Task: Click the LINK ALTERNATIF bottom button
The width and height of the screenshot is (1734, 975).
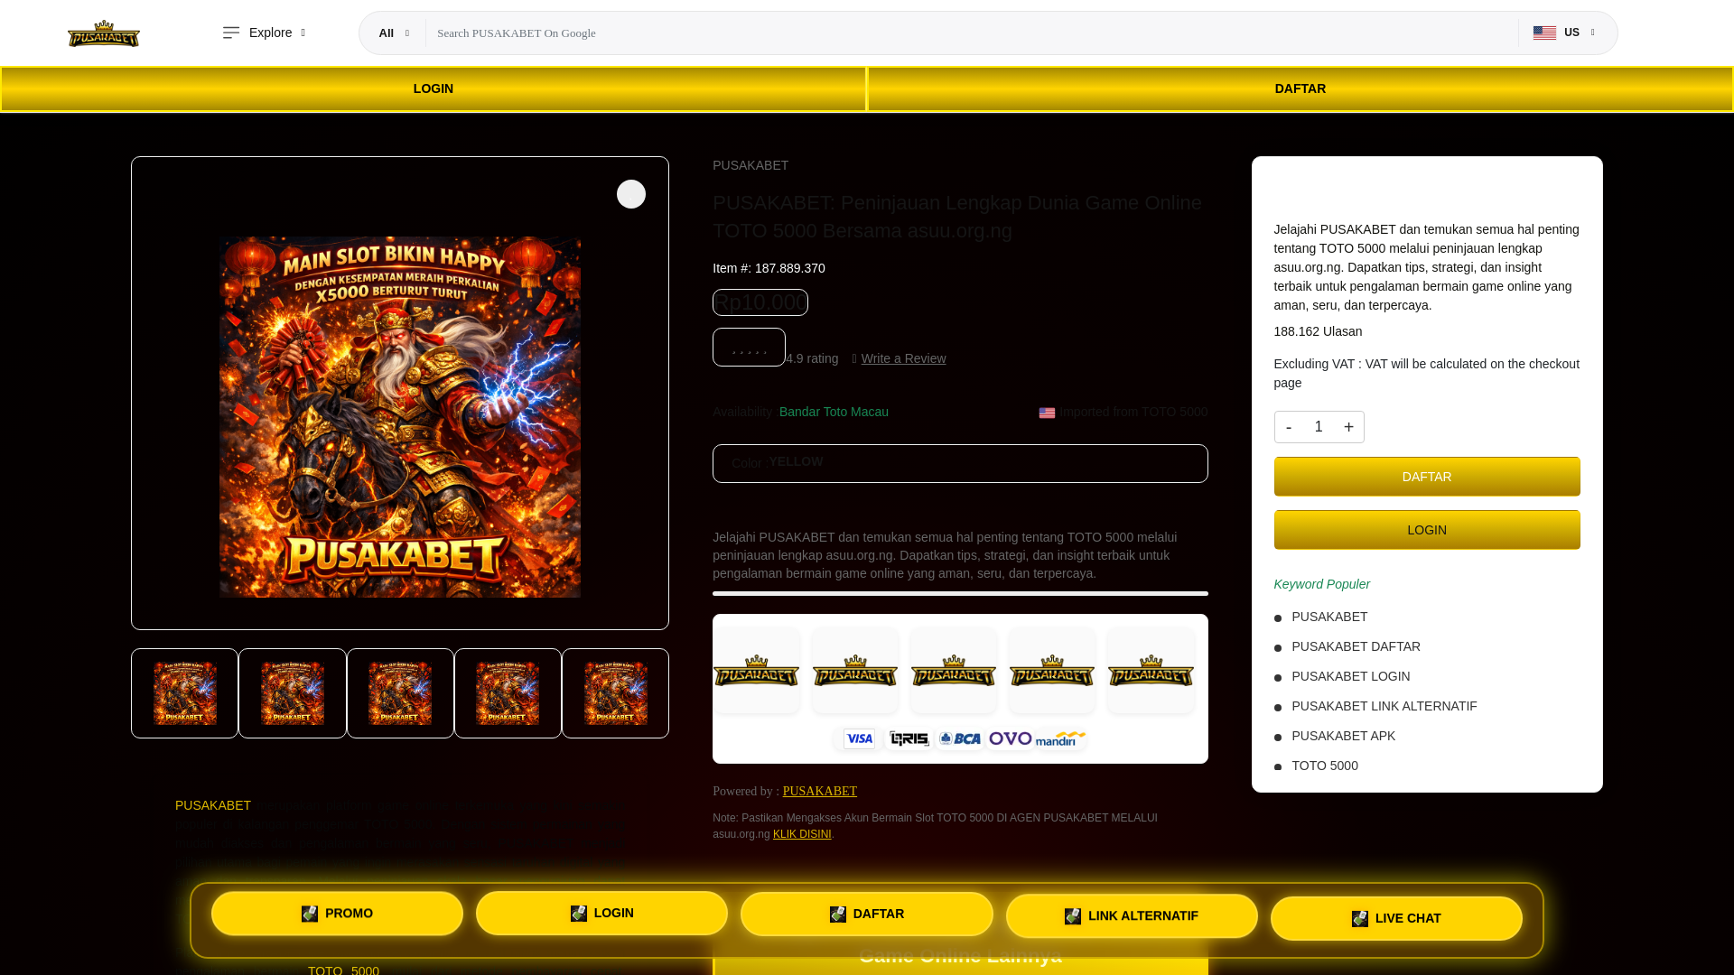Action: click(x=1132, y=916)
